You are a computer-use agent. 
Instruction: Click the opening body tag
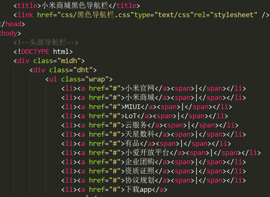tap(10, 33)
